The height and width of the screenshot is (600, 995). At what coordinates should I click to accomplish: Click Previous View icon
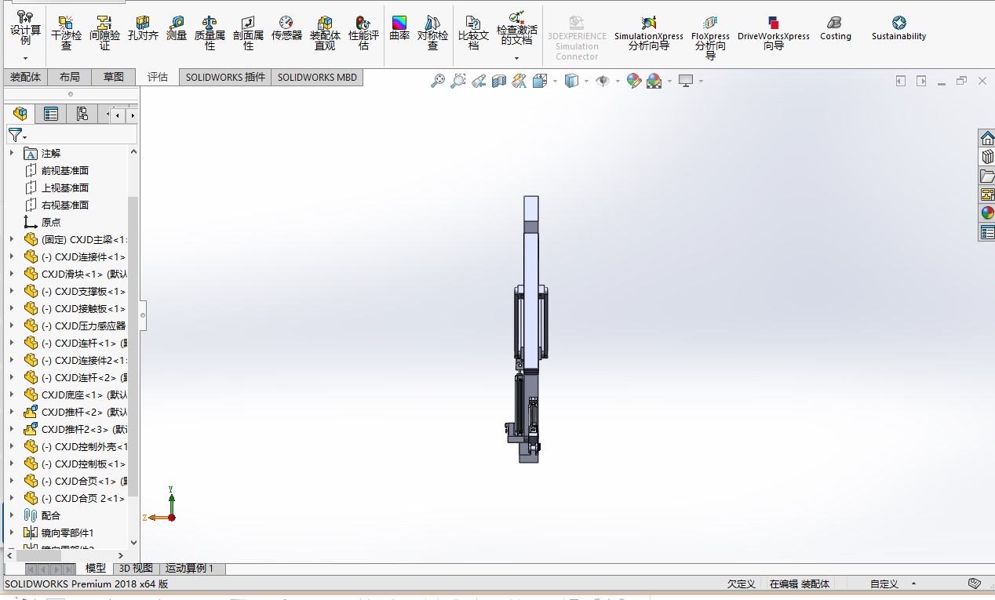point(479,81)
